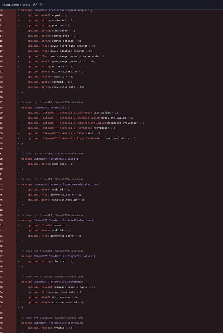Viewport: 223px width, 333px height.
Task: Click the 'Used by' comment above CSteamGPT_TaskDetails_CSBot
Action: 52,154
